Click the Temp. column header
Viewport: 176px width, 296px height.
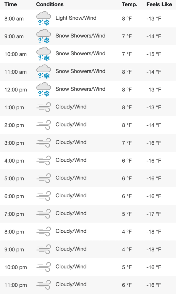(129, 4)
